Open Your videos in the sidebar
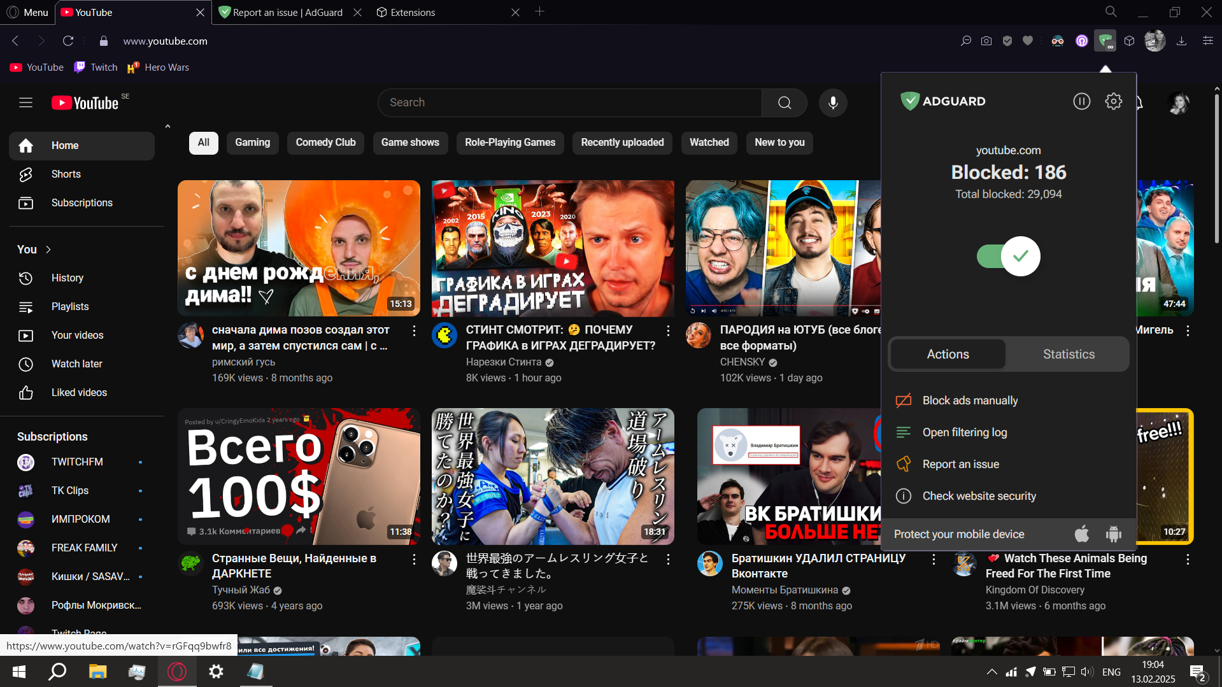This screenshot has width=1222, height=687. click(x=82, y=336)
